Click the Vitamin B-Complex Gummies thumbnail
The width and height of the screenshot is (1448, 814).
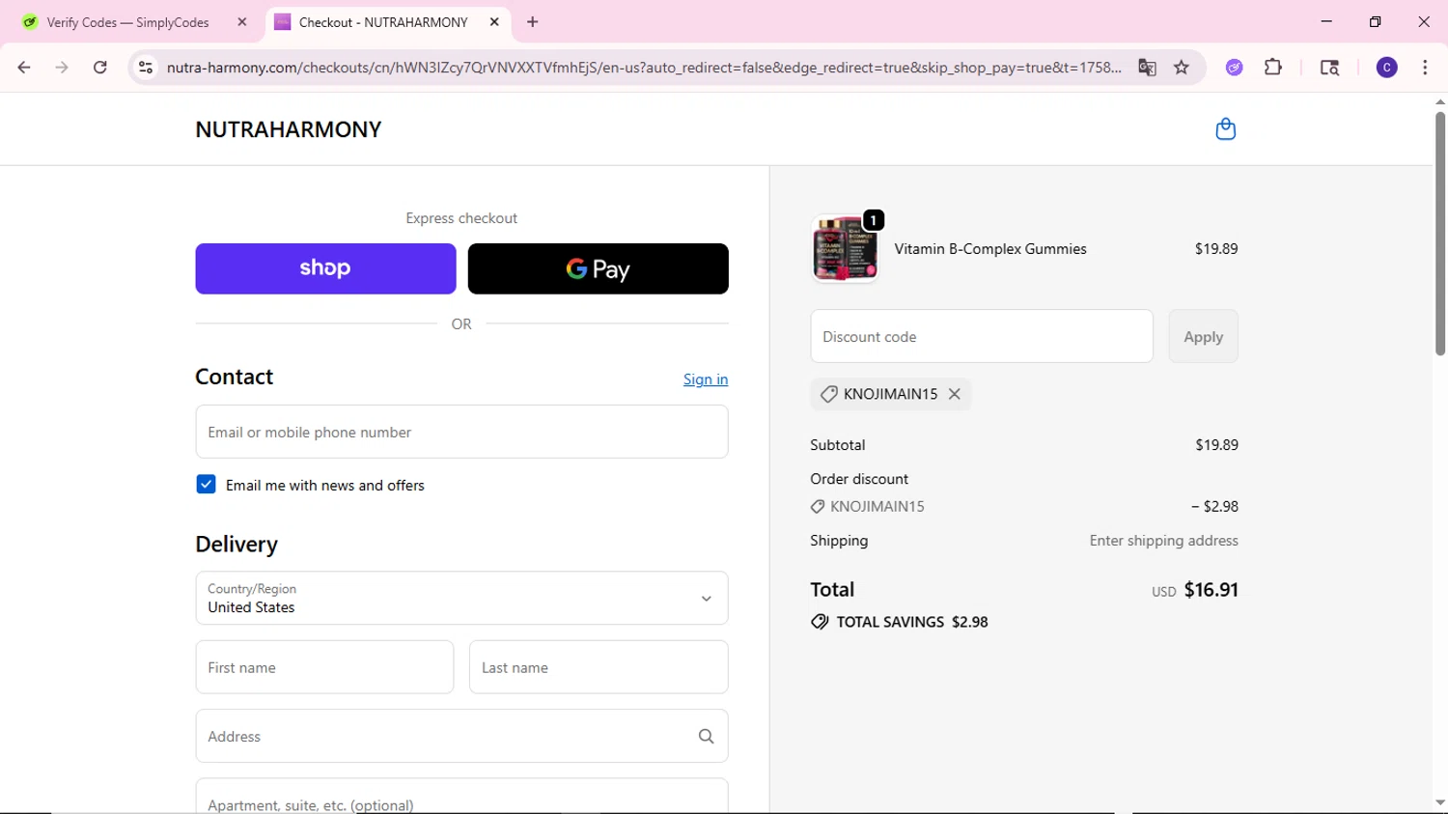[x=845, y=249]
